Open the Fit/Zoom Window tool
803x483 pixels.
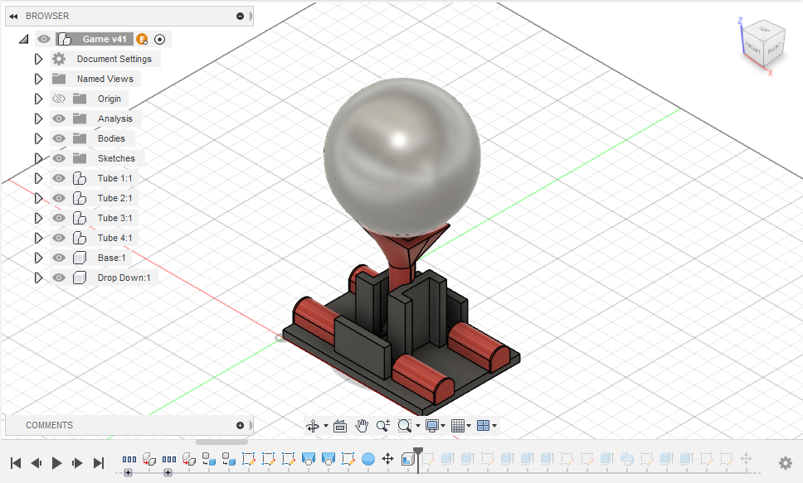(404, 425)
